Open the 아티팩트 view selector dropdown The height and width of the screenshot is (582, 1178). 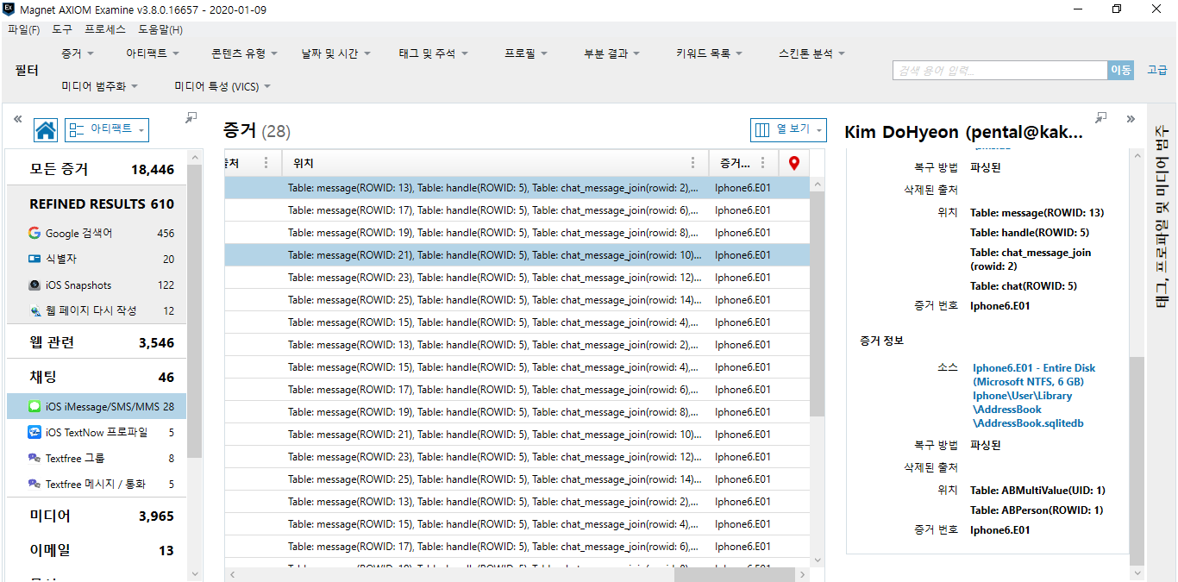pyautogui.click(x=107, y=129)
